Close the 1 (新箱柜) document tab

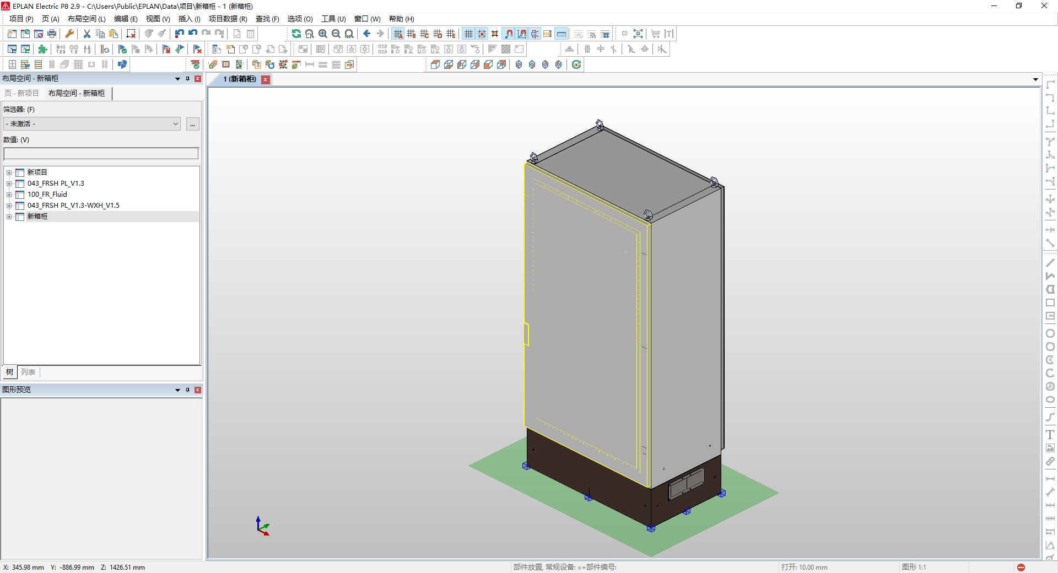point(266,80)
